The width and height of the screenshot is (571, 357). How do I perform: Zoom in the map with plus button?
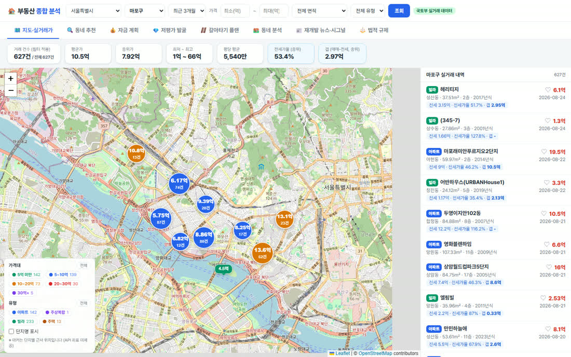[10, 78]
